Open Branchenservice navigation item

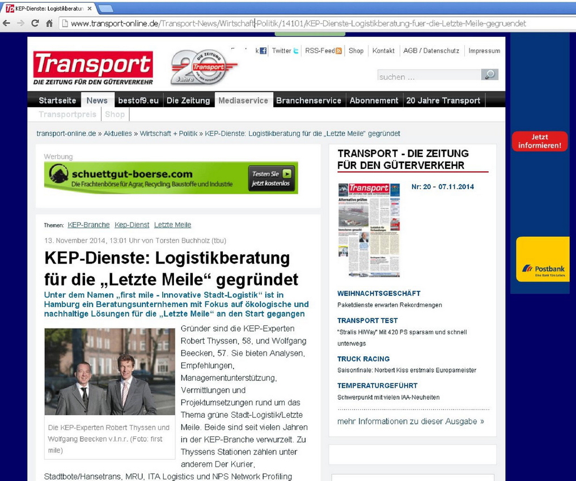308,101
